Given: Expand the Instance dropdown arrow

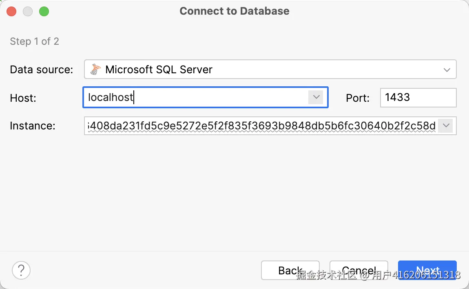Looking at the screenshot, I should tap(446, 126).
